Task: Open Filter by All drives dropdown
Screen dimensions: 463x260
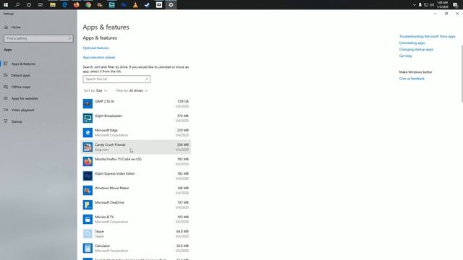Action: (x=132, y=90)
